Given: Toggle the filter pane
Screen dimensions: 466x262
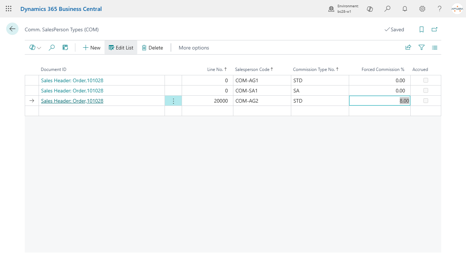Looking at the screenshot, I should [422, 48].
